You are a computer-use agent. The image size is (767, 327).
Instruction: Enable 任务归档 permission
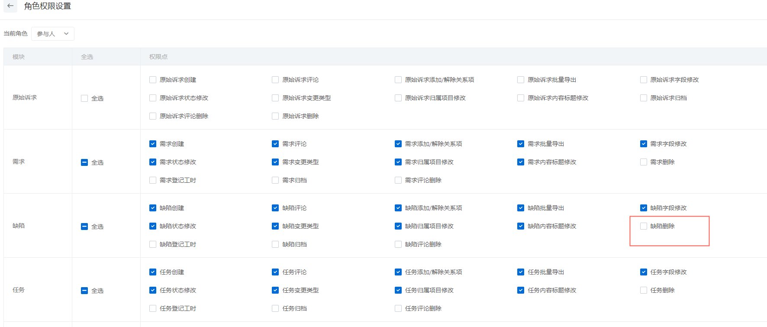coord(275,308)
